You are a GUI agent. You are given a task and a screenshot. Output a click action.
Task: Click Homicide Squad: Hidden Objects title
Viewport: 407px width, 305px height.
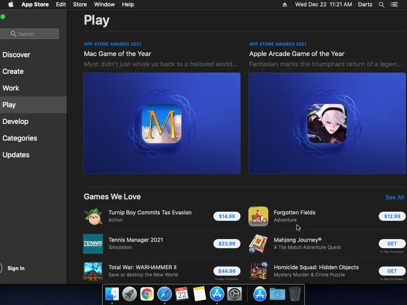click(x=316, y=267)
